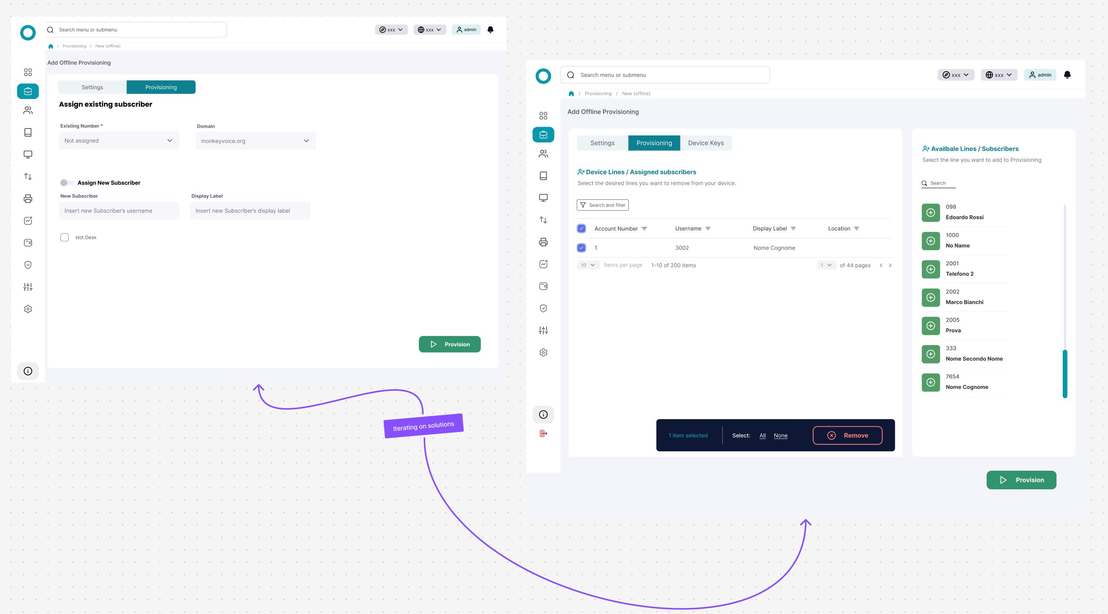Uncheck the row checkbox for username 3002
The width and height of the screenshot is (1108, 614).
pyautogui.click(x=581, y=248)
